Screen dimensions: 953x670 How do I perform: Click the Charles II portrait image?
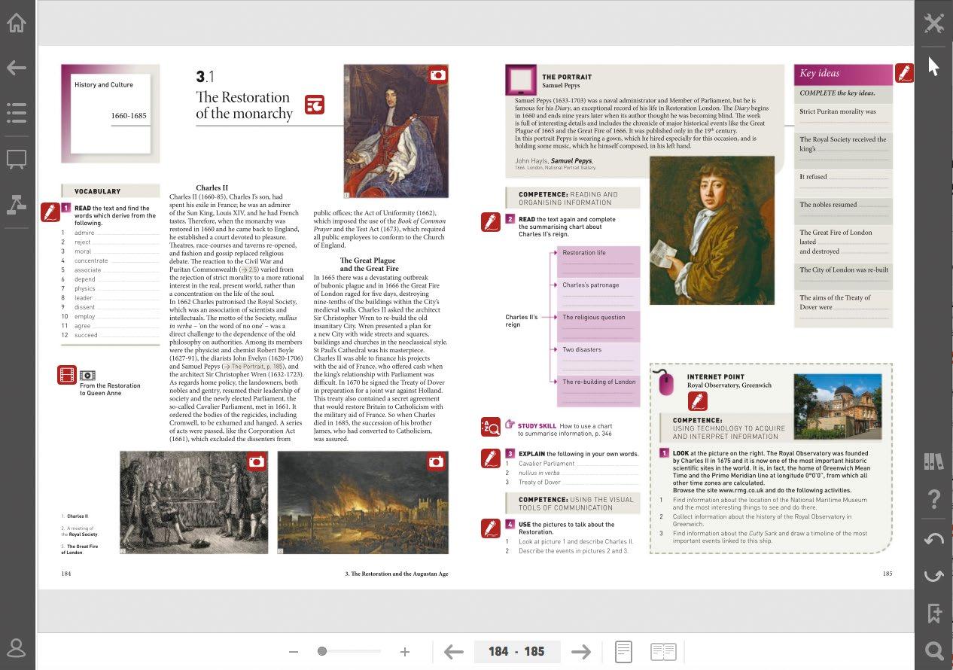[x=396, y=131]
